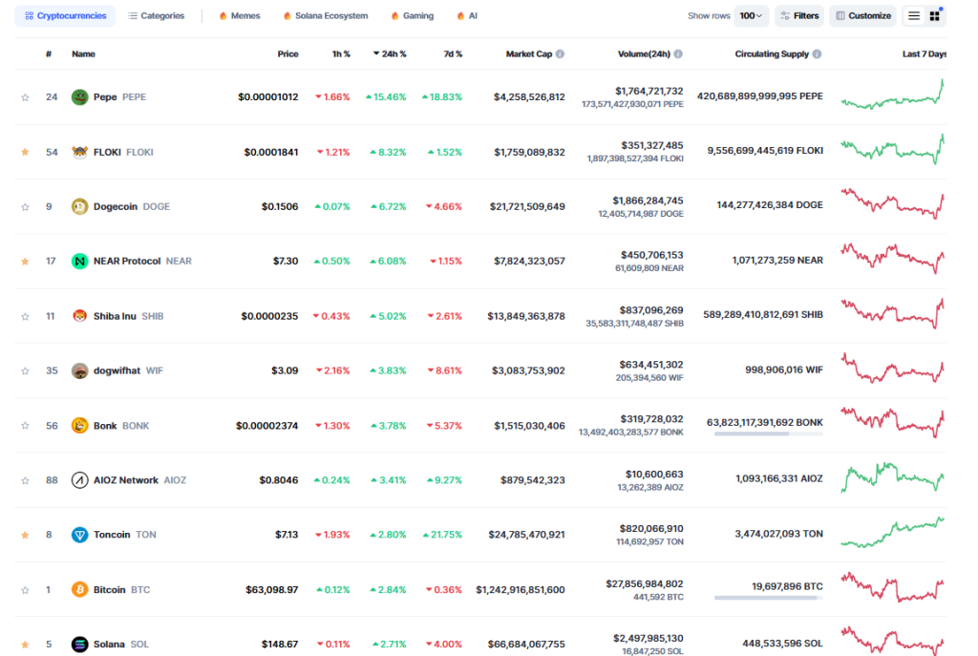Viewport: 978px width, 656px height.
Task: Open the Pepe 7-day sparkline chart
Action: 893,95
